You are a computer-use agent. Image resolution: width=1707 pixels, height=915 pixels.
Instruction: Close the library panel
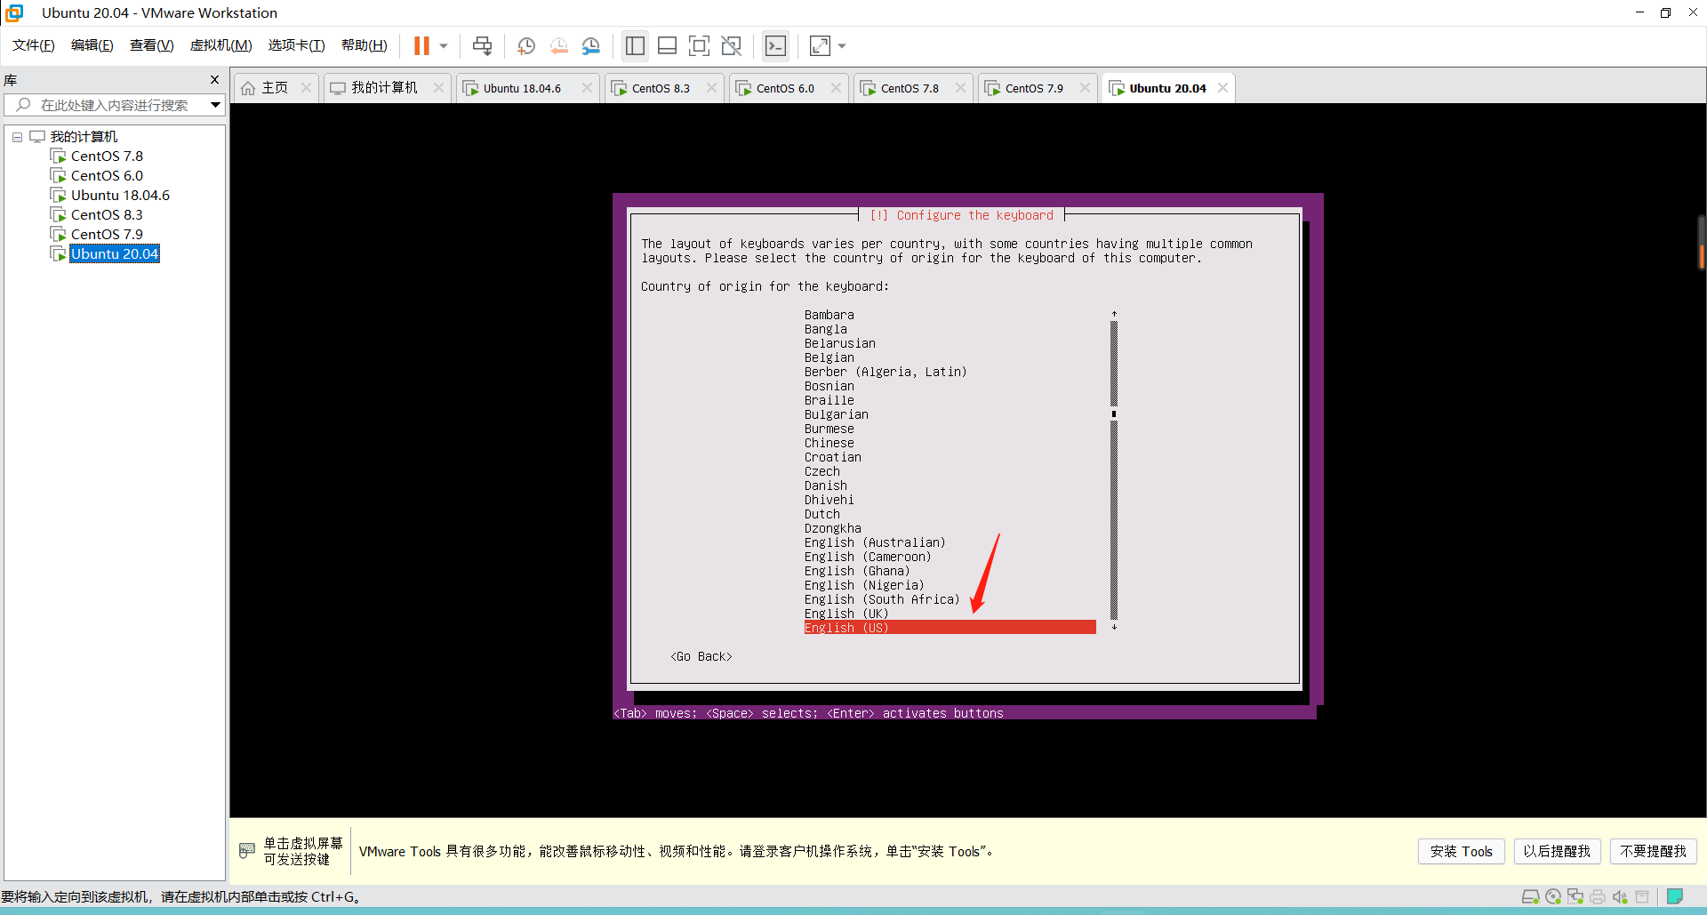coord(214,80)
